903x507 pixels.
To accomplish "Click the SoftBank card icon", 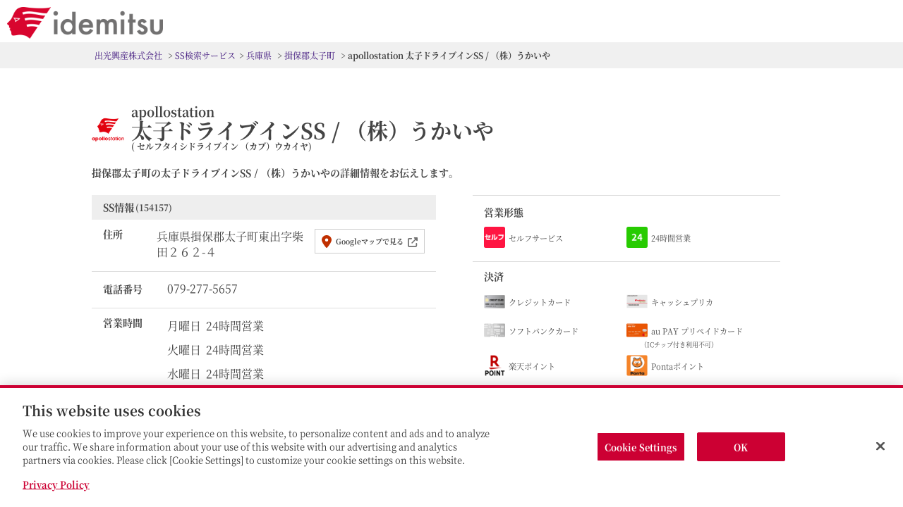I will tap(495, 330).
